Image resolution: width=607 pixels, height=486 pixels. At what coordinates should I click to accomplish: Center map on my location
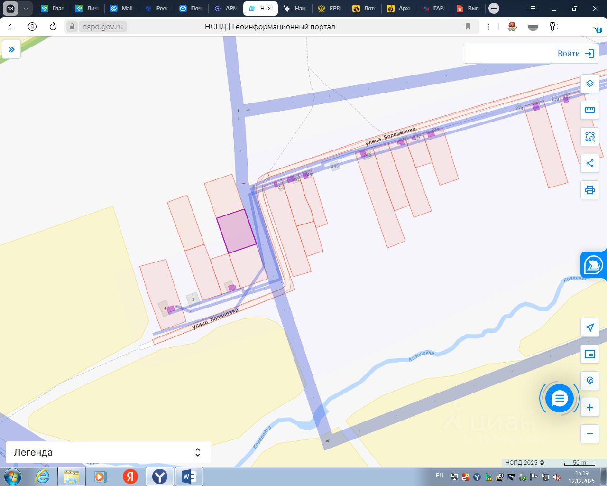(x=590, y=327)
